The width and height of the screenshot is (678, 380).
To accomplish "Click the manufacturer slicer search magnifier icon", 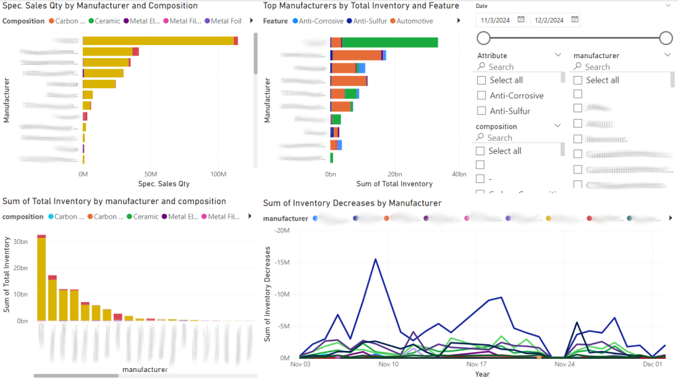I will pyautogui.click(x=577, y=67).
